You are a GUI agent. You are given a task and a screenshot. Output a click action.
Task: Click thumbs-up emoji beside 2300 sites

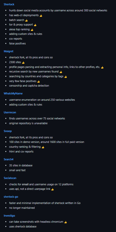pos(23,63)
